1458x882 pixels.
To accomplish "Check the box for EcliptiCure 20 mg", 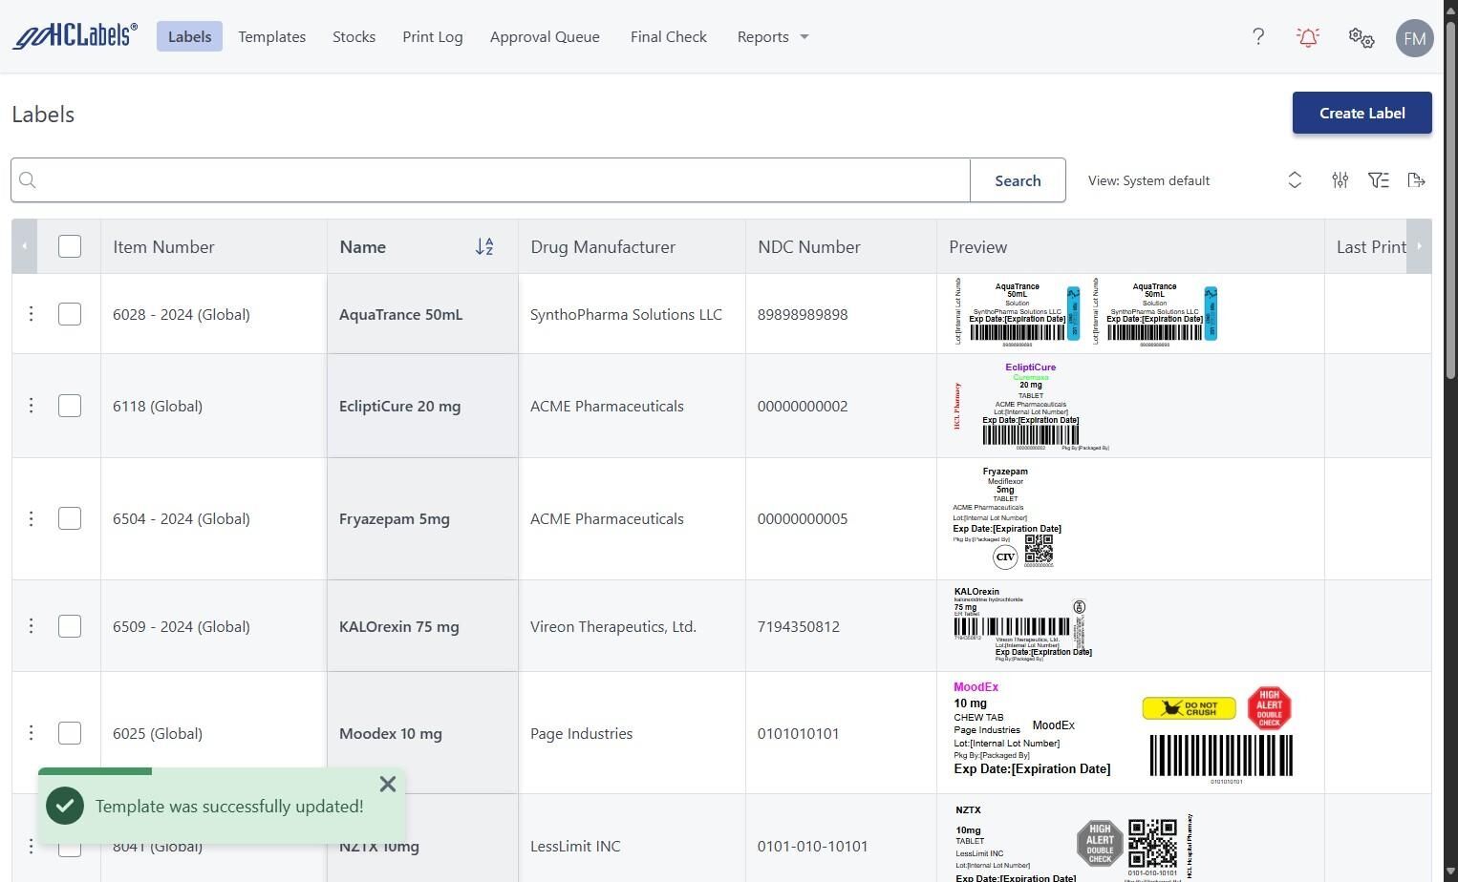I will click(70, 406).
